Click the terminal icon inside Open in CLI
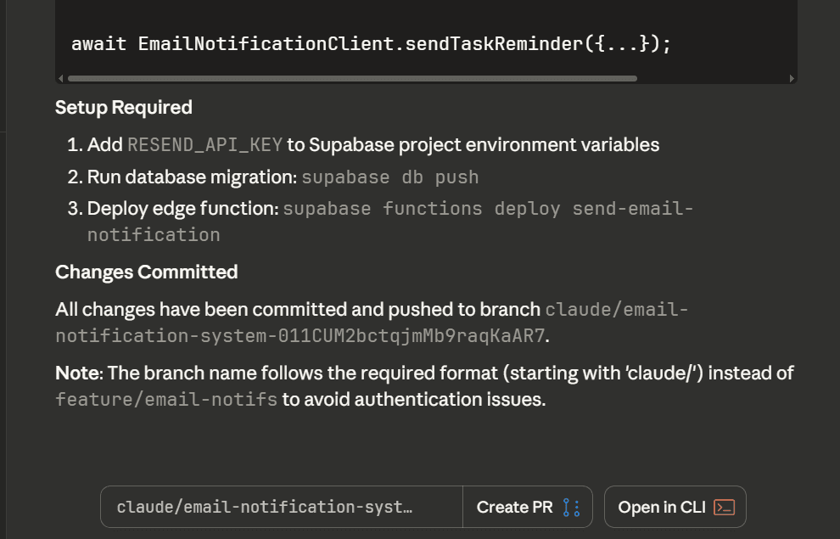 coord(723,507)
